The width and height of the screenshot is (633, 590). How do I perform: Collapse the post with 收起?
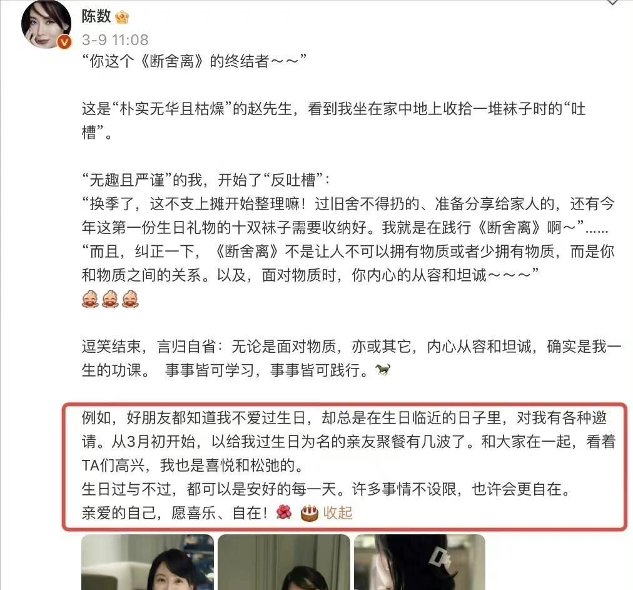(338, 513)
